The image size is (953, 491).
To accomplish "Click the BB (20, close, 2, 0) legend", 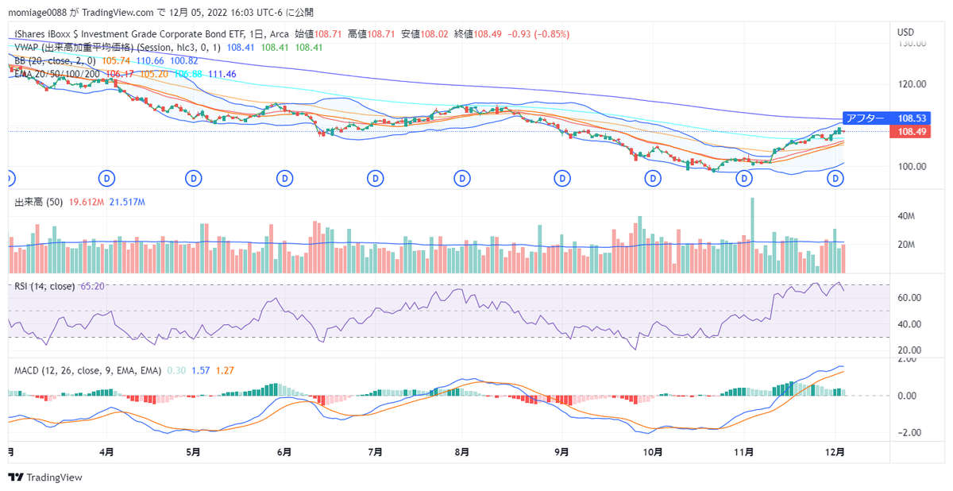I will (55, 60).
